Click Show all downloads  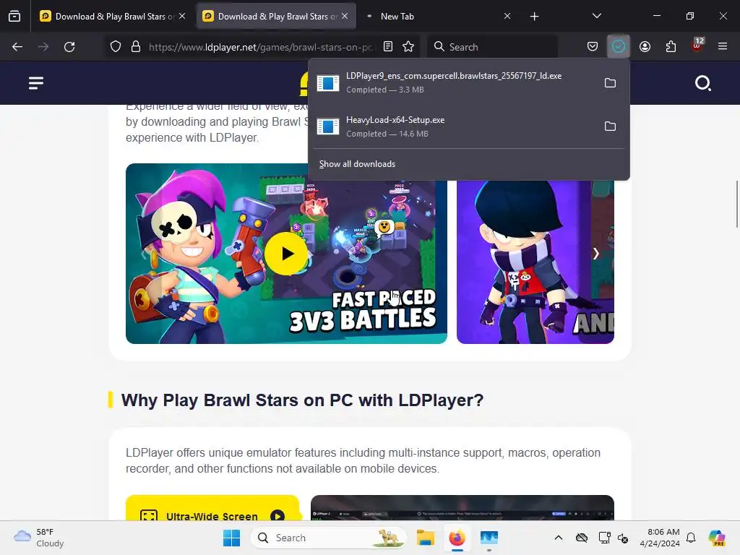point(357,164)
